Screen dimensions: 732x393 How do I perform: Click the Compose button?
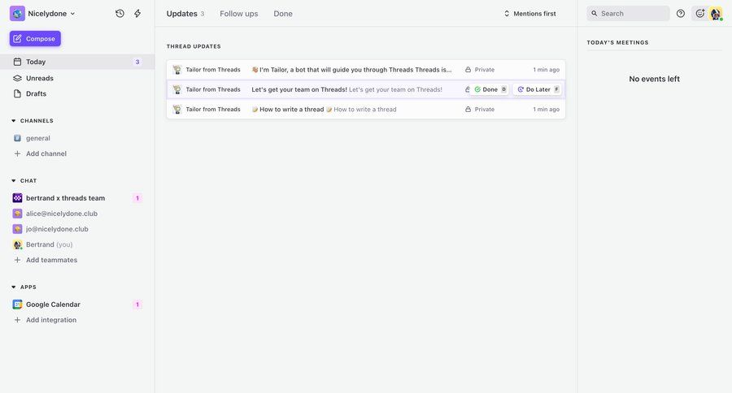point(35,39)
